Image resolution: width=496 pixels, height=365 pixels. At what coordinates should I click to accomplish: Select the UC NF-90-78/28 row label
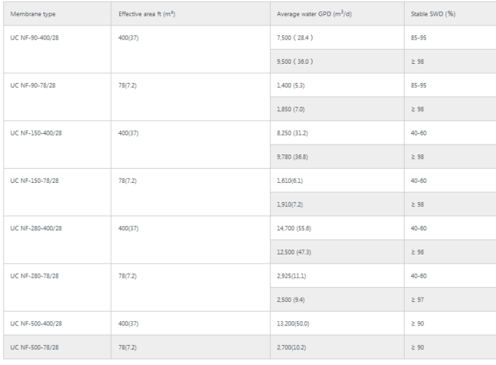pyautogui.click(x=34, y=85)
